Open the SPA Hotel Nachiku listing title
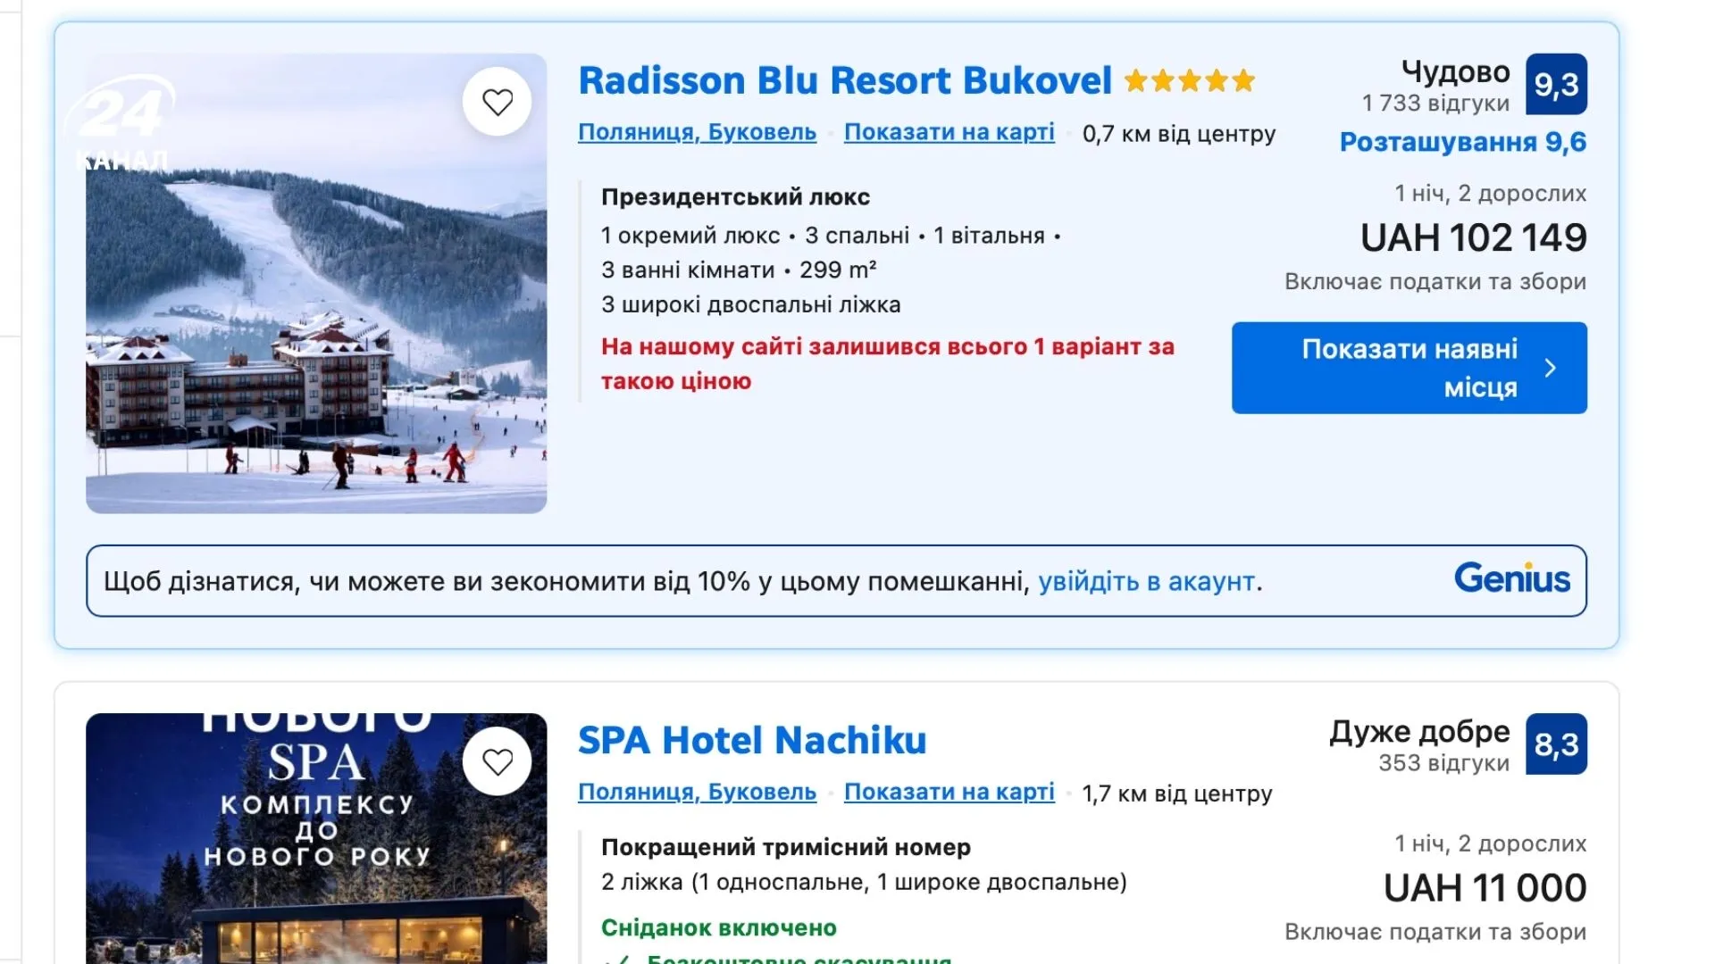1715x964 pixels. click(752, 740)
